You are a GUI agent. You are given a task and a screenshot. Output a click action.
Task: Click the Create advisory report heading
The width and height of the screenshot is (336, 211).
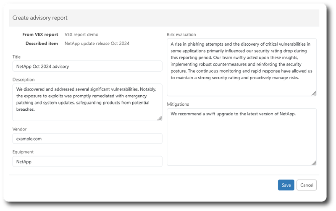tap(40, 18)
